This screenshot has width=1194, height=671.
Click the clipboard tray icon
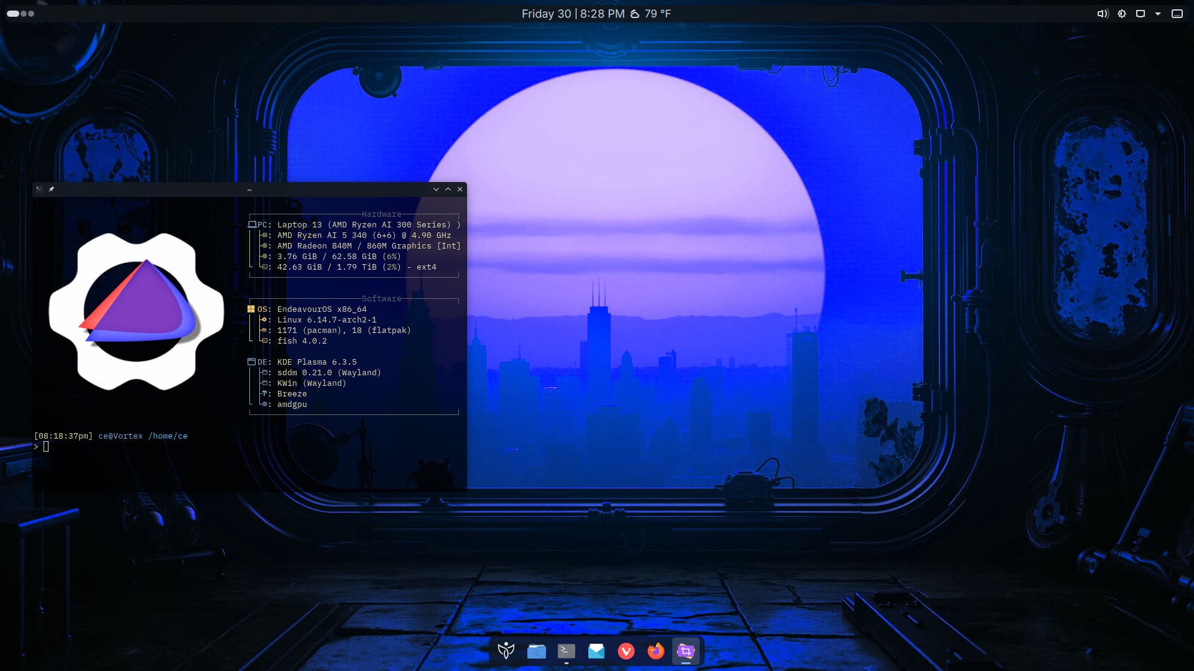click(1140, 14)
